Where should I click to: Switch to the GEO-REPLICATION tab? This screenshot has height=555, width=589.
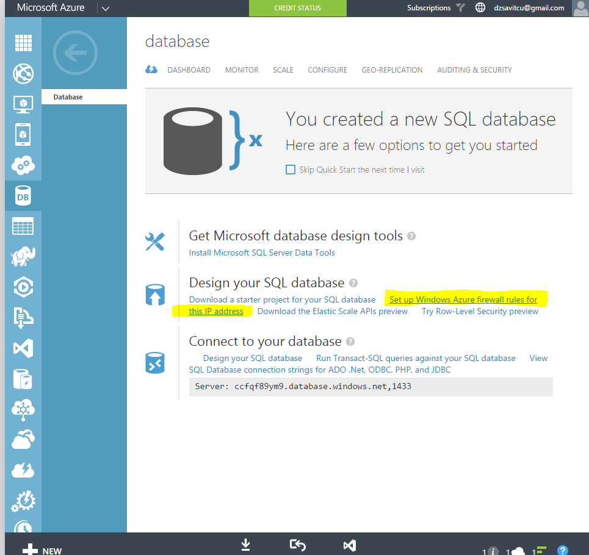coord(392,70)
